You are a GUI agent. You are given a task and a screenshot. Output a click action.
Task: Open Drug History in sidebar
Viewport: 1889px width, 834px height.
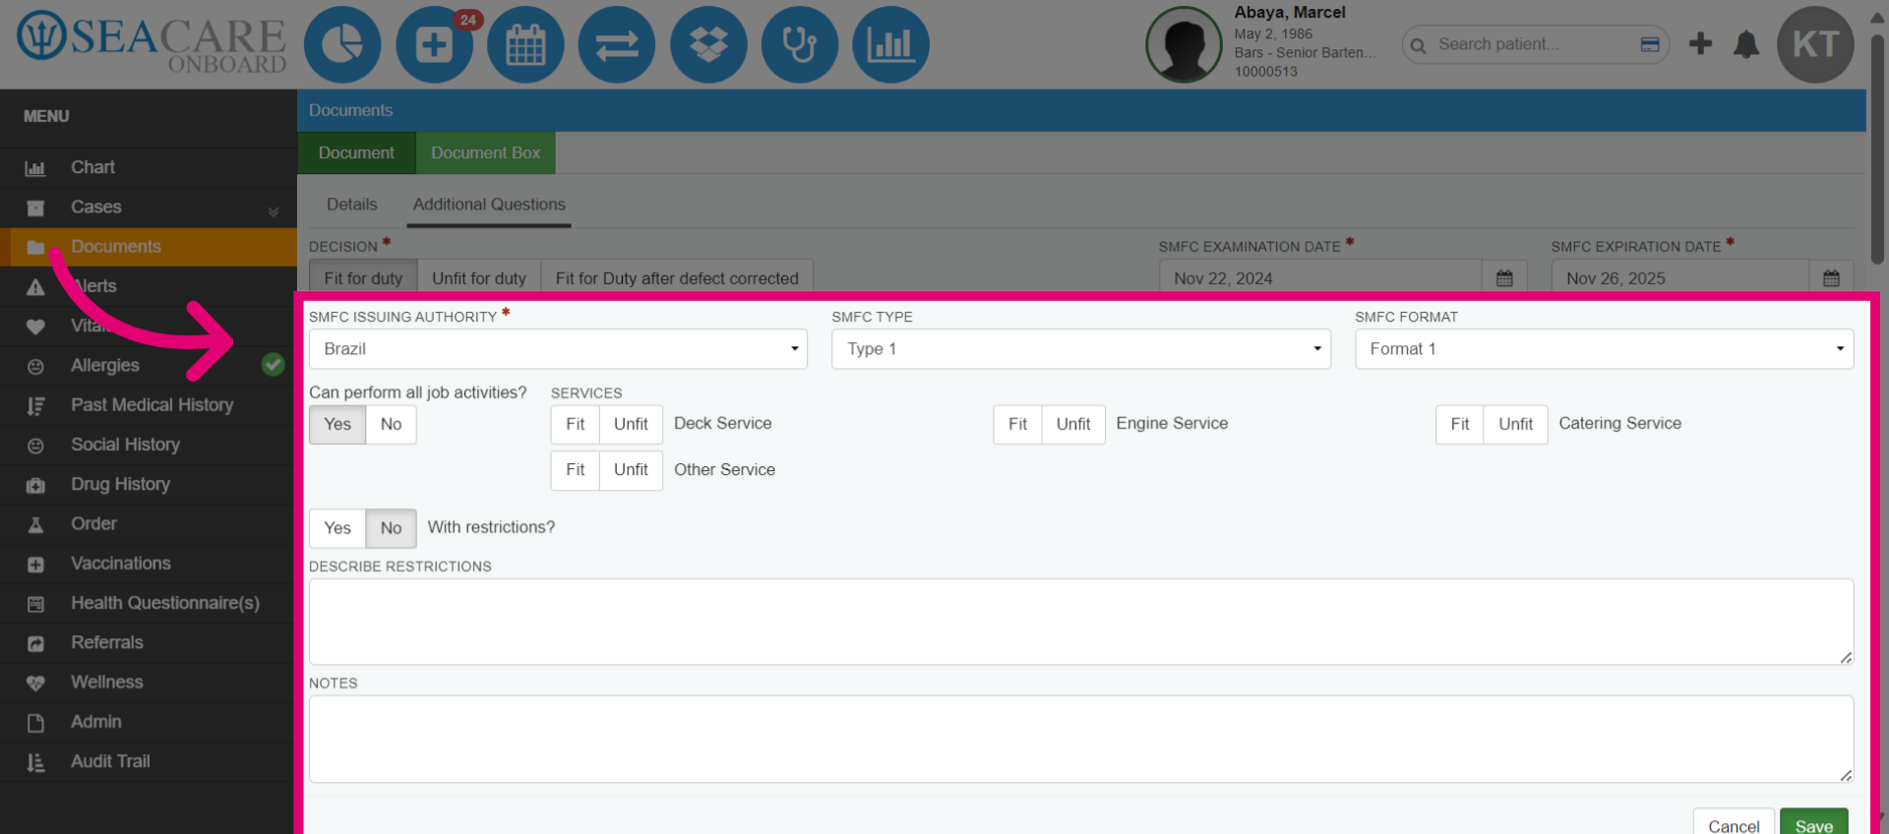coord(149,484)
